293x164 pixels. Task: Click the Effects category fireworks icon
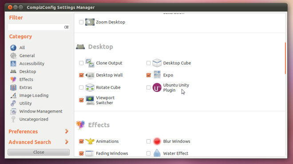click(13, 79)
